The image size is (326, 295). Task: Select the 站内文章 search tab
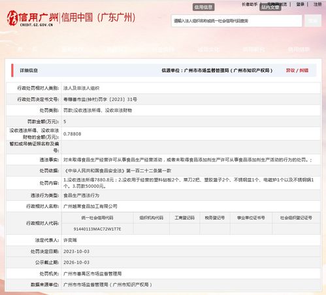[270, 7]
